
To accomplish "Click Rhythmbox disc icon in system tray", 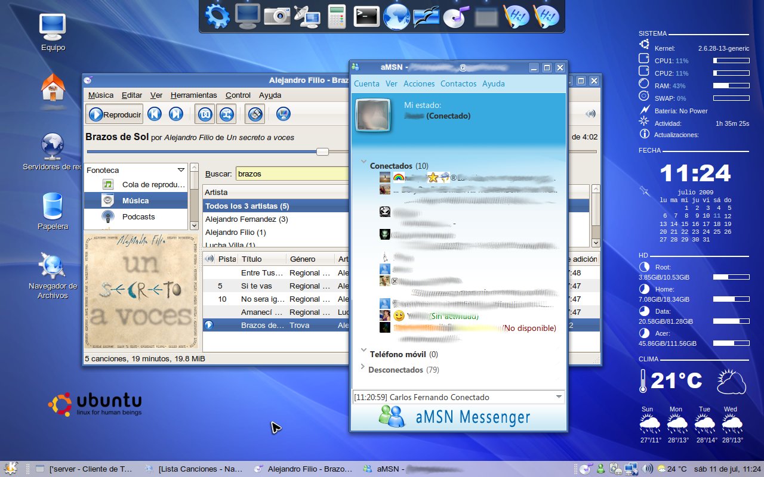I will click(586, 469).
